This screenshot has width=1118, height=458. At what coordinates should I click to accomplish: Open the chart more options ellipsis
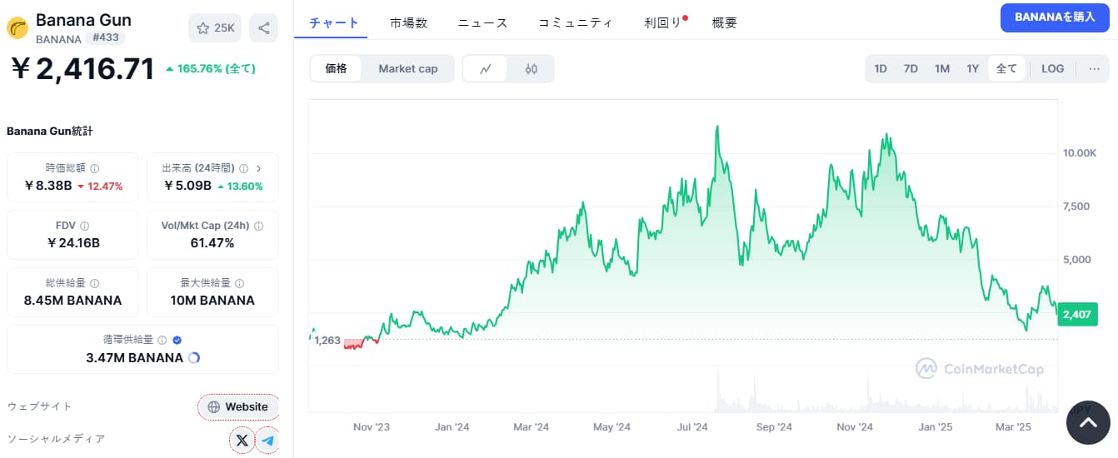(1094, 68)
